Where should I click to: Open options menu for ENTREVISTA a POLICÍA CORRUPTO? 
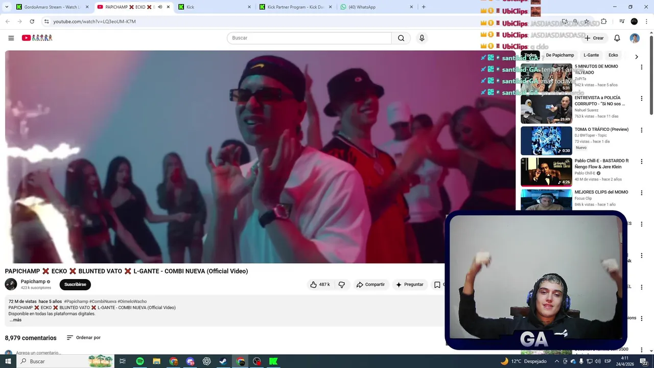642,99
